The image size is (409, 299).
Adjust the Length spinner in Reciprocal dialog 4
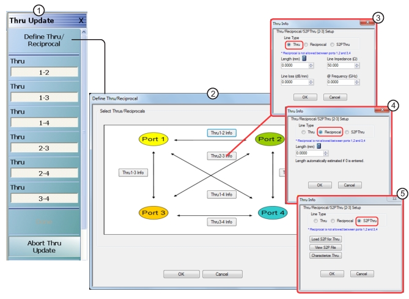(325, 153)
